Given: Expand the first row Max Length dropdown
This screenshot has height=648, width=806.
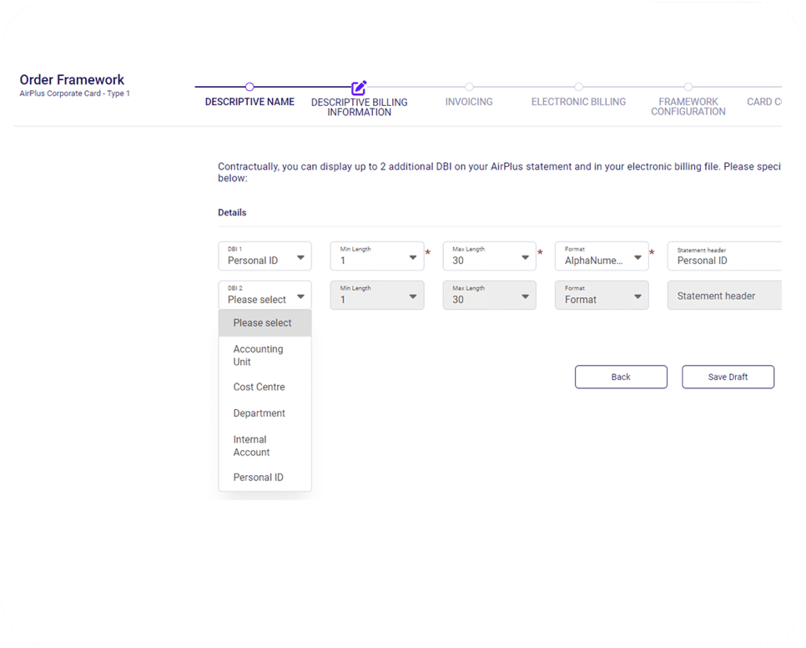Looking at the screenshot, I should click(x=489, y=256).
